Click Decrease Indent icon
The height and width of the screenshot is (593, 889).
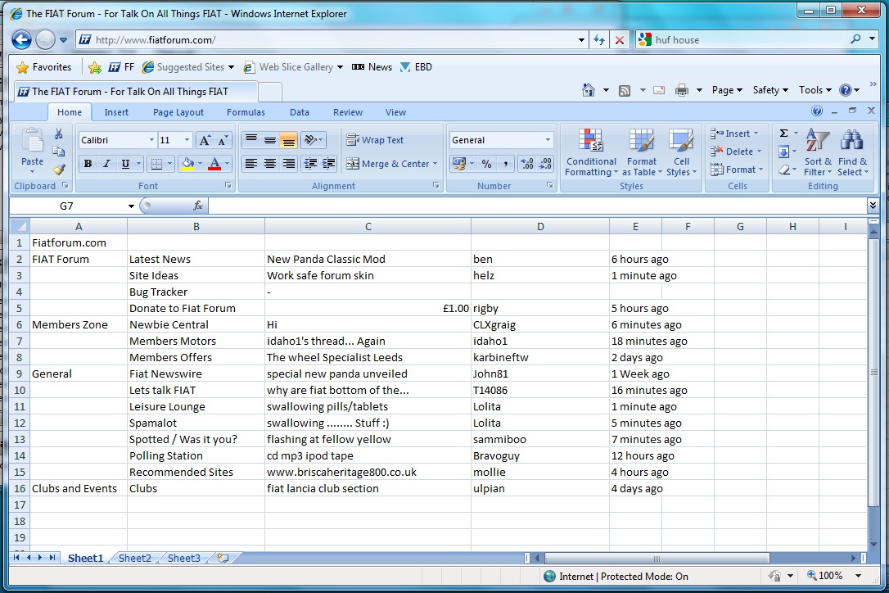[310, 164]
